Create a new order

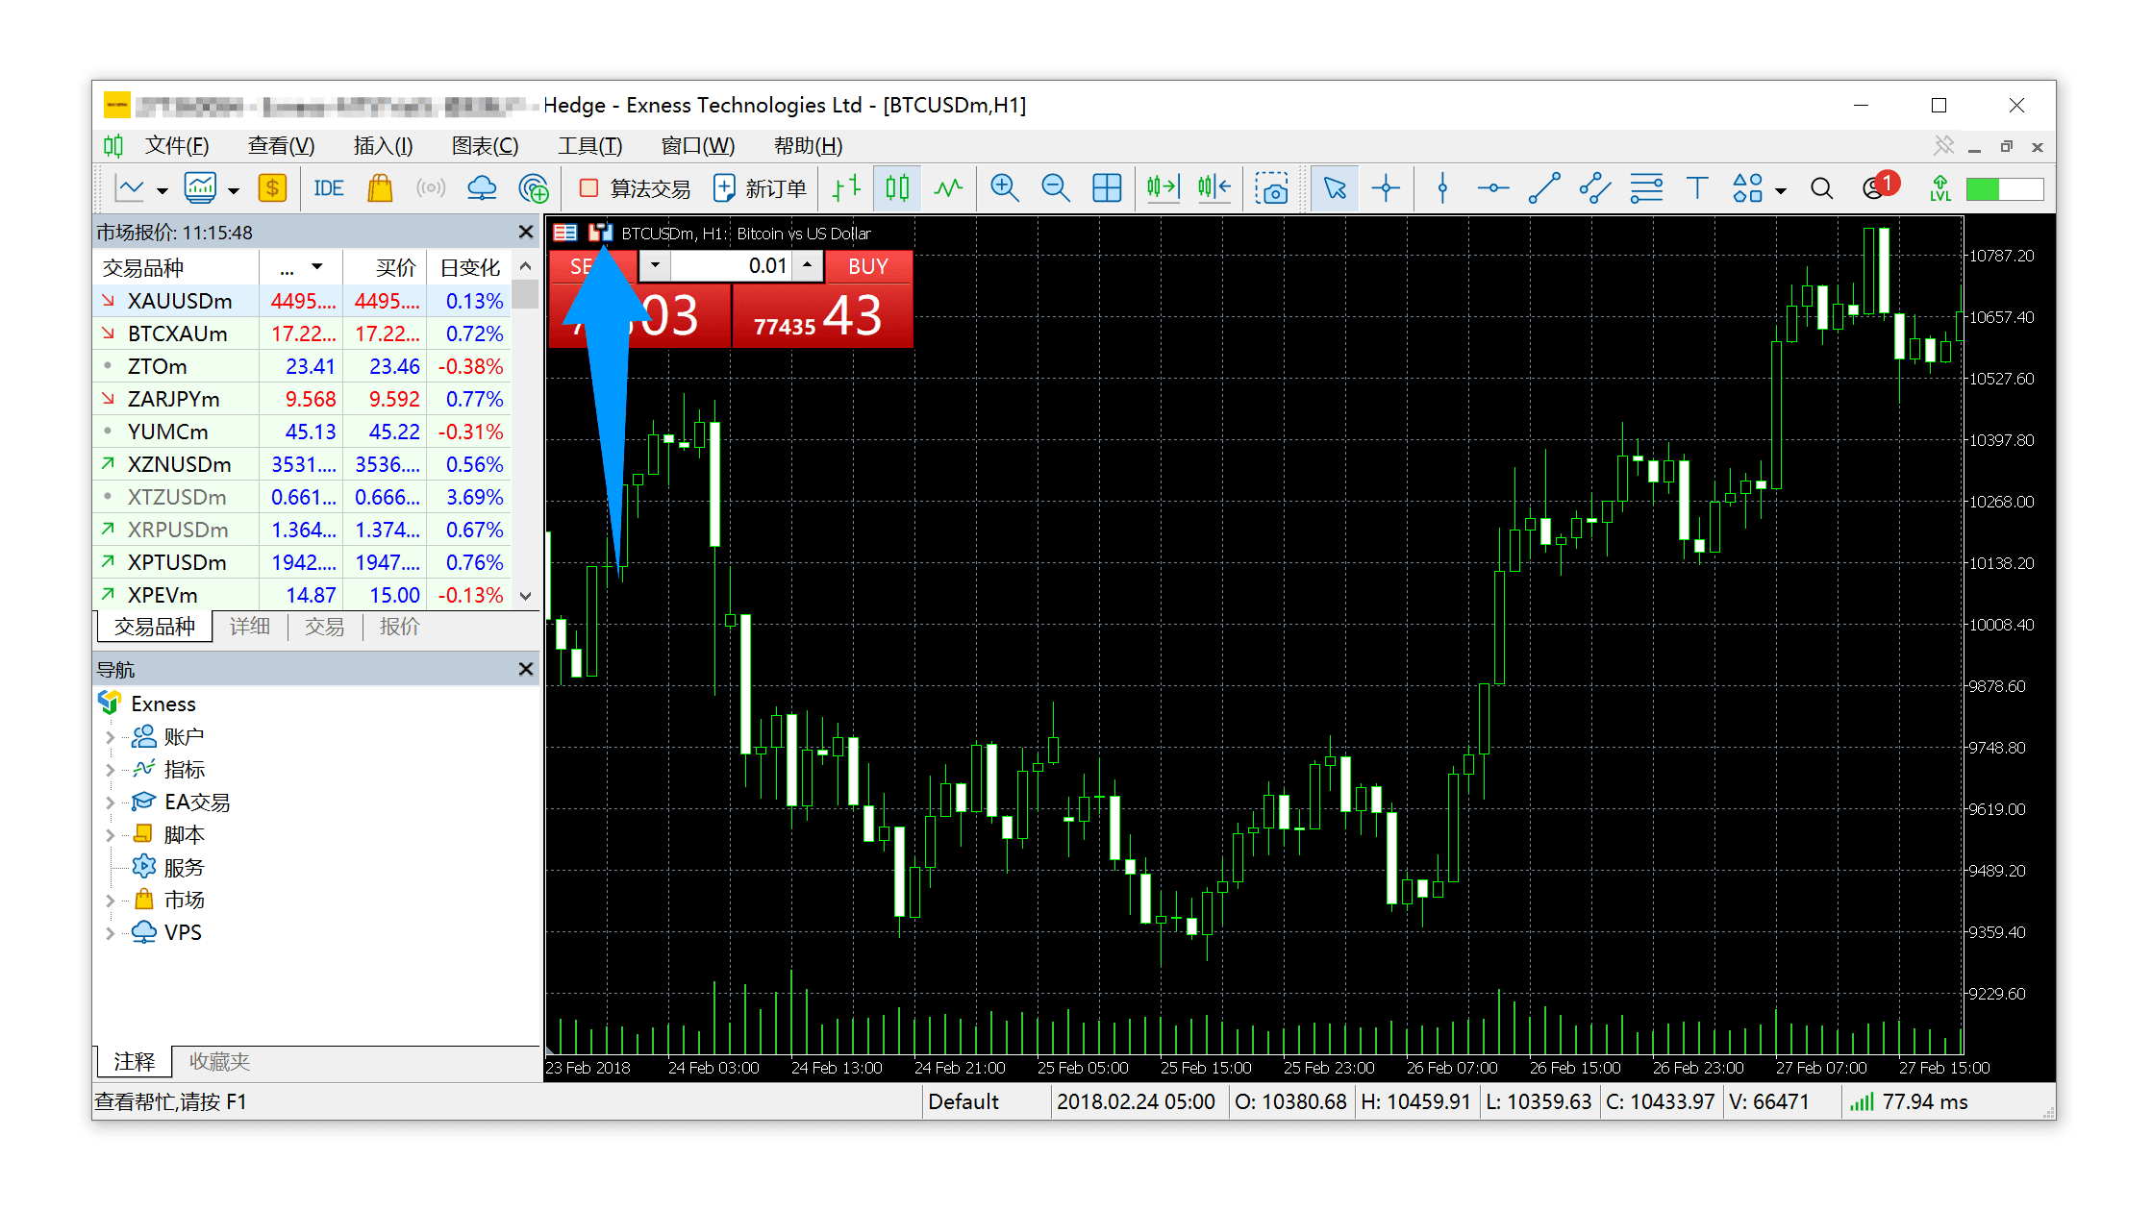point(760,188)
